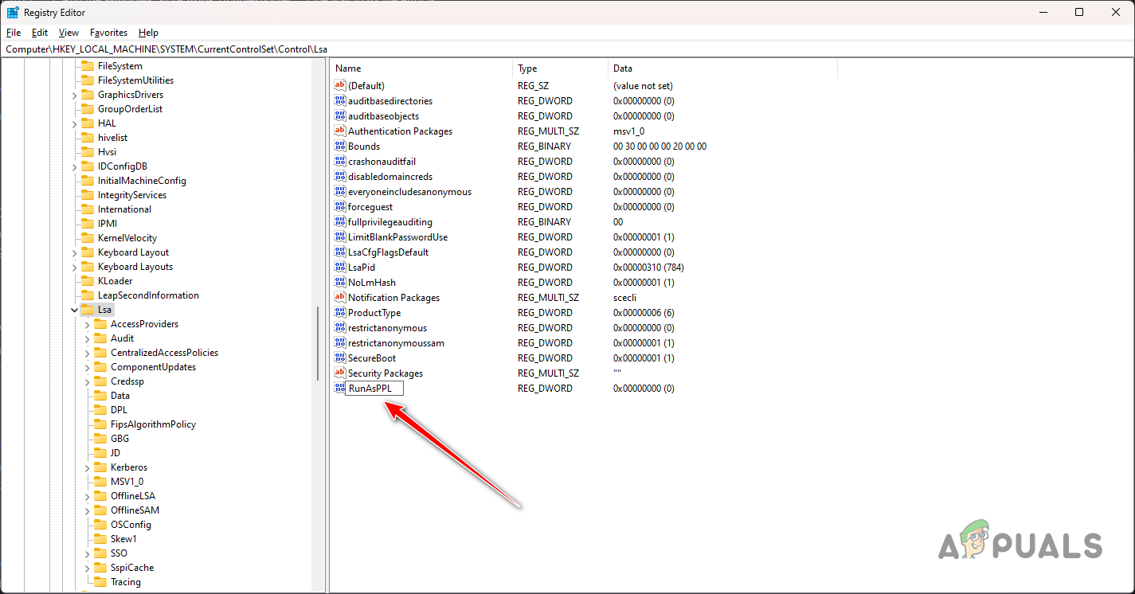The width and height of the screenshot is (1135, 594).
Task: Click the LsaCfgFlagsDefault value icon
Action: 340,252
